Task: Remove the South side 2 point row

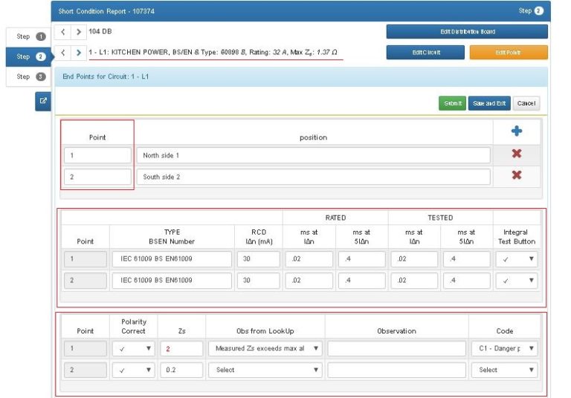Action: 516,176
